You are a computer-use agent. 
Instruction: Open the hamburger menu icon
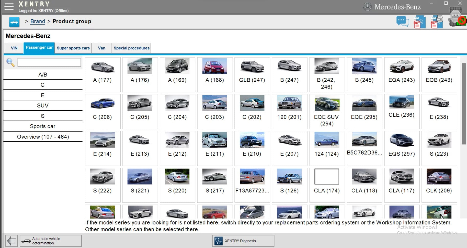coord(9,7)
